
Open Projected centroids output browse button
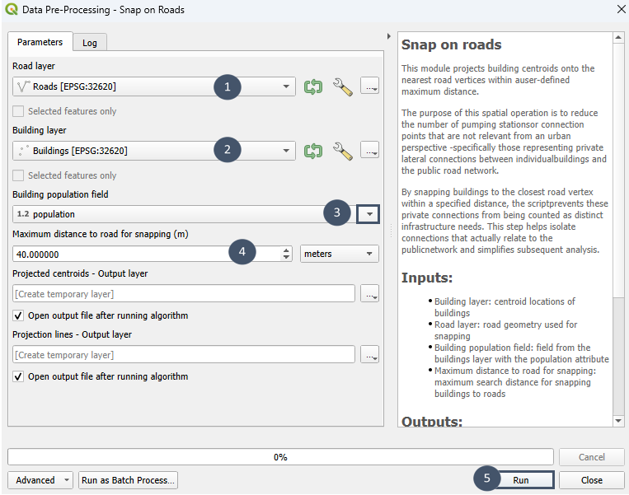point(370,294)
